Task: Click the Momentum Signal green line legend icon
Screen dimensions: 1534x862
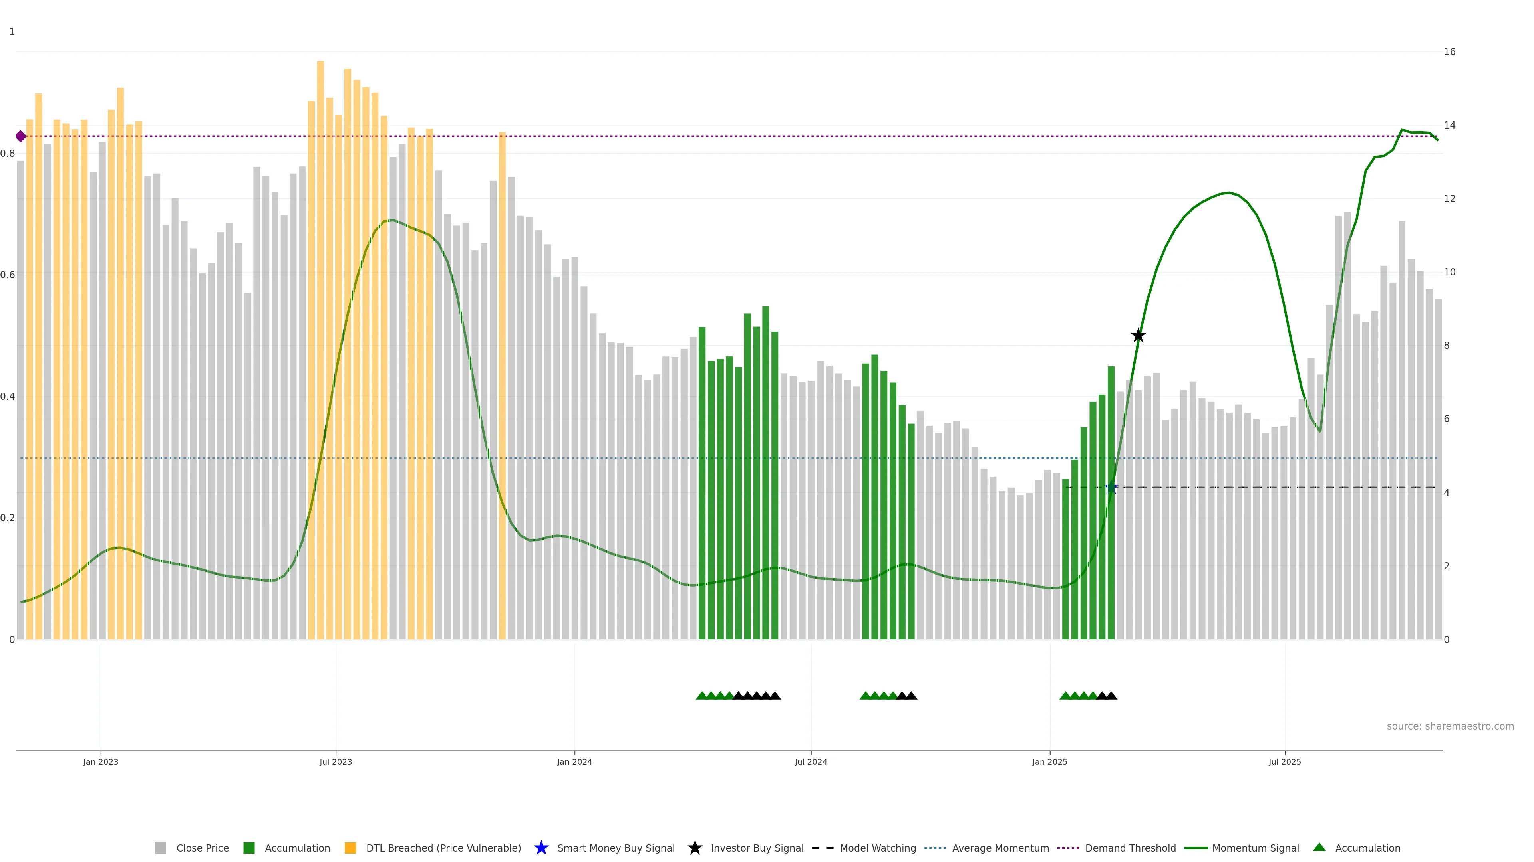Action: click(1196, 848)
